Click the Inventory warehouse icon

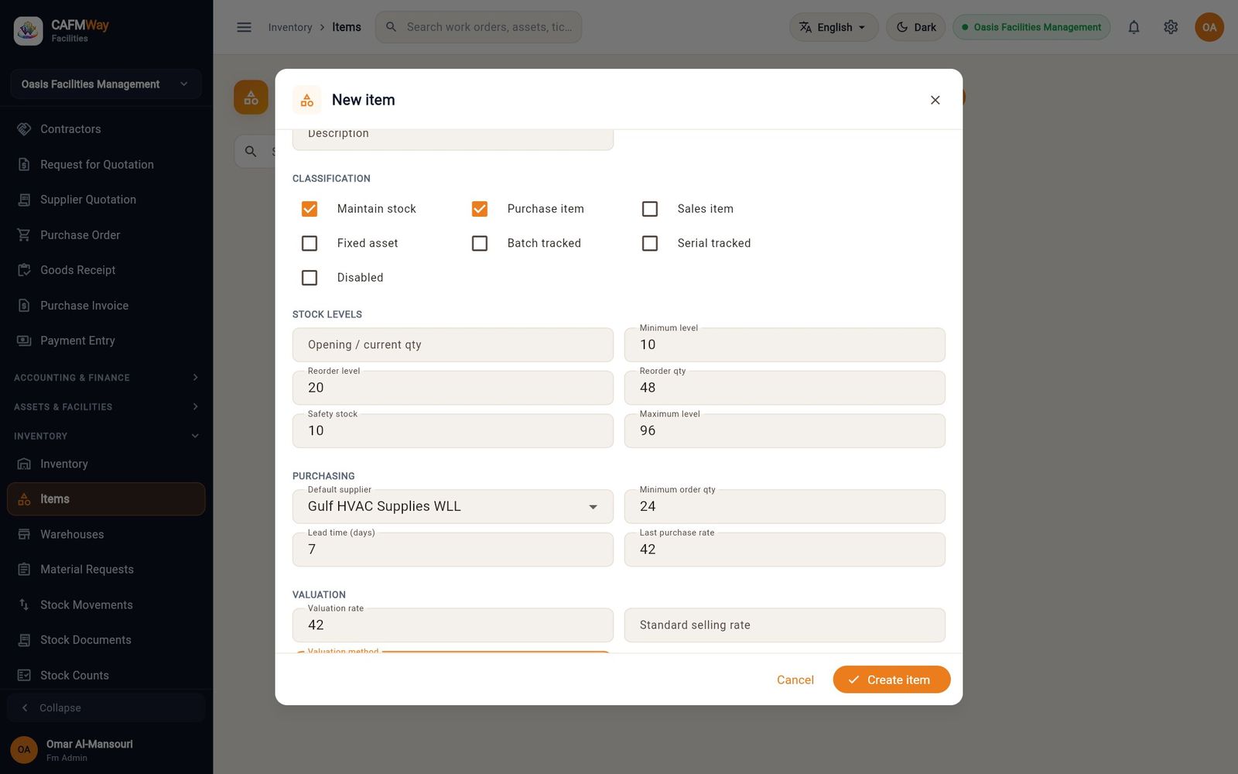point(24,464)
